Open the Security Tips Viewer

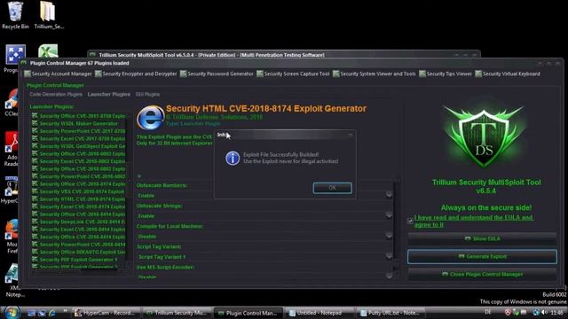[446, 74]
